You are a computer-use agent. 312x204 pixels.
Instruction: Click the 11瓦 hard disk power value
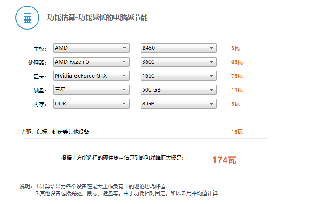[x=237, y=90]
